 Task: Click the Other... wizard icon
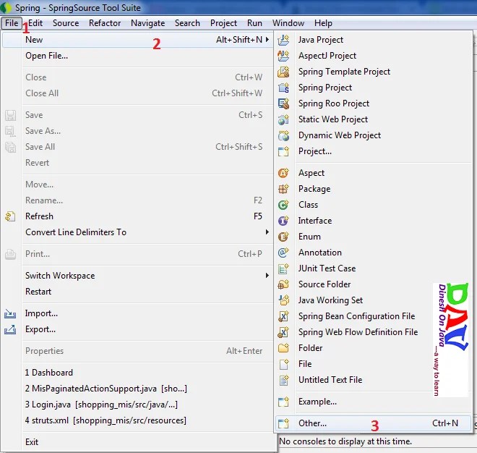tap(283, 423)
